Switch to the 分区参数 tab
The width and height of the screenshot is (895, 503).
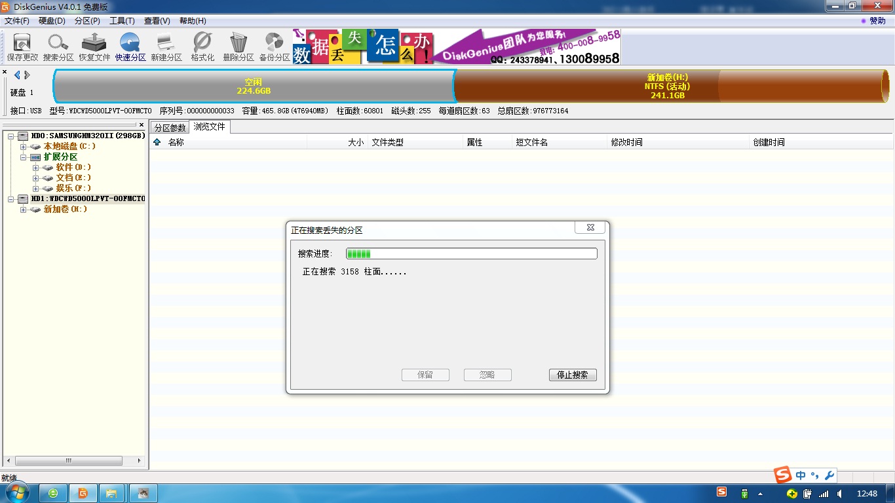pos(170,128)
